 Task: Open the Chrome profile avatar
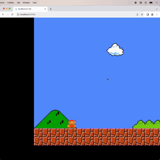[x=152, y=14]
